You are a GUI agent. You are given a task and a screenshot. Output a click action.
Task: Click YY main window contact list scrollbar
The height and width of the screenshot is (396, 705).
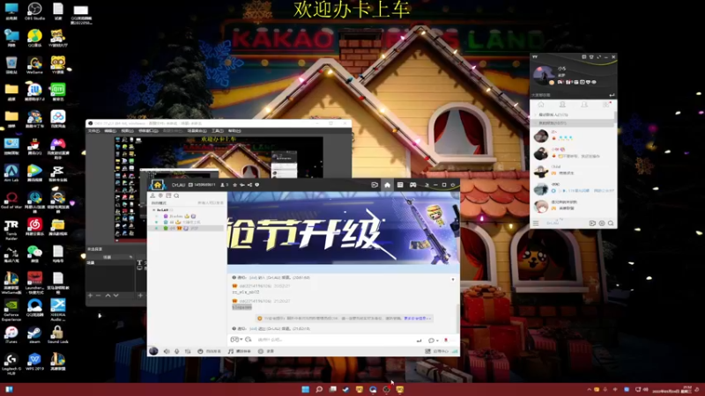[x=615, y=117]
